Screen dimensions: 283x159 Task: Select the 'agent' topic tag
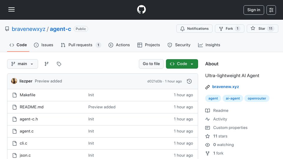coord(213,98)
